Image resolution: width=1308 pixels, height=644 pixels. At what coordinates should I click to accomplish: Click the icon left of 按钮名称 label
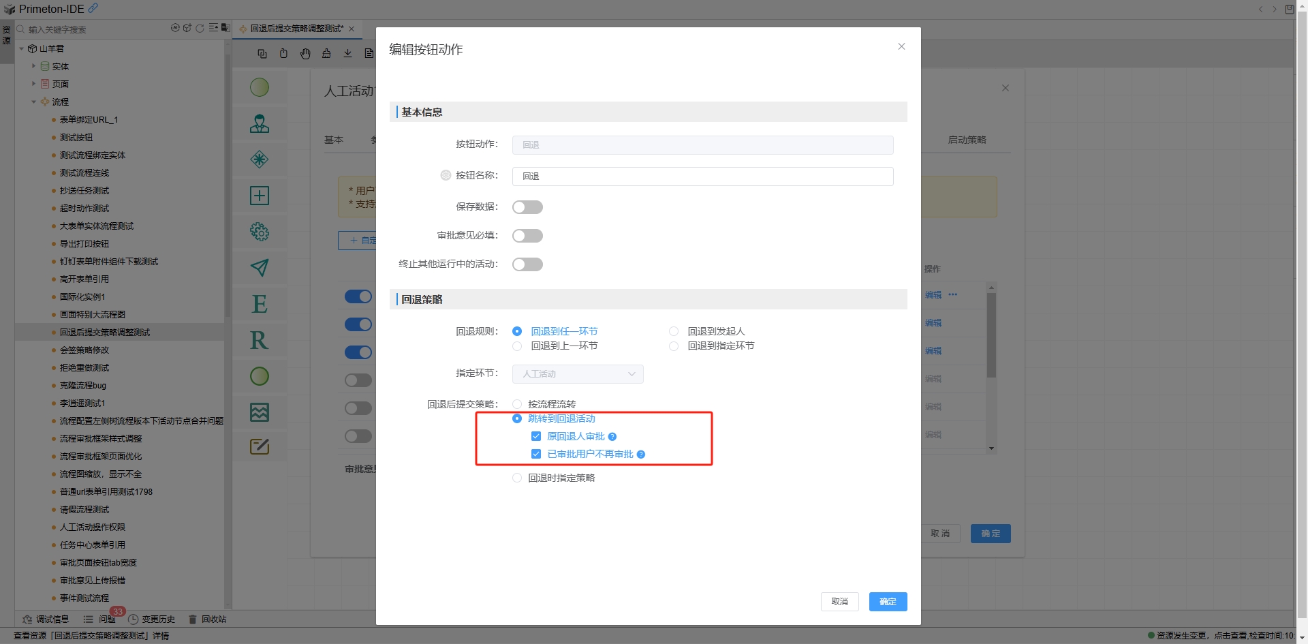(446, 175)
